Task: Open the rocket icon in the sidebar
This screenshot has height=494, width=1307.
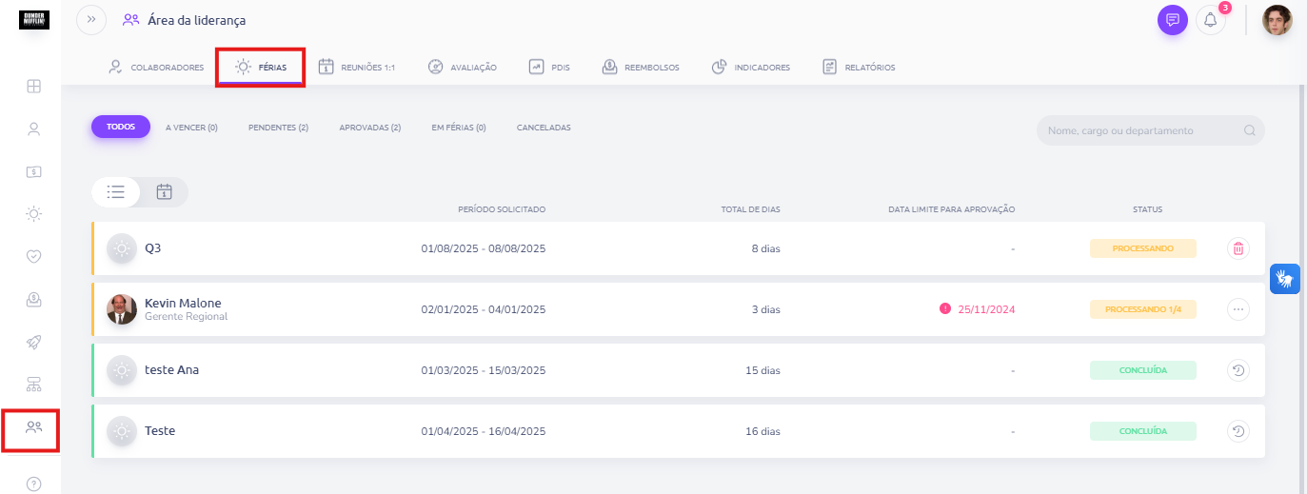Action: pos(33,342)
